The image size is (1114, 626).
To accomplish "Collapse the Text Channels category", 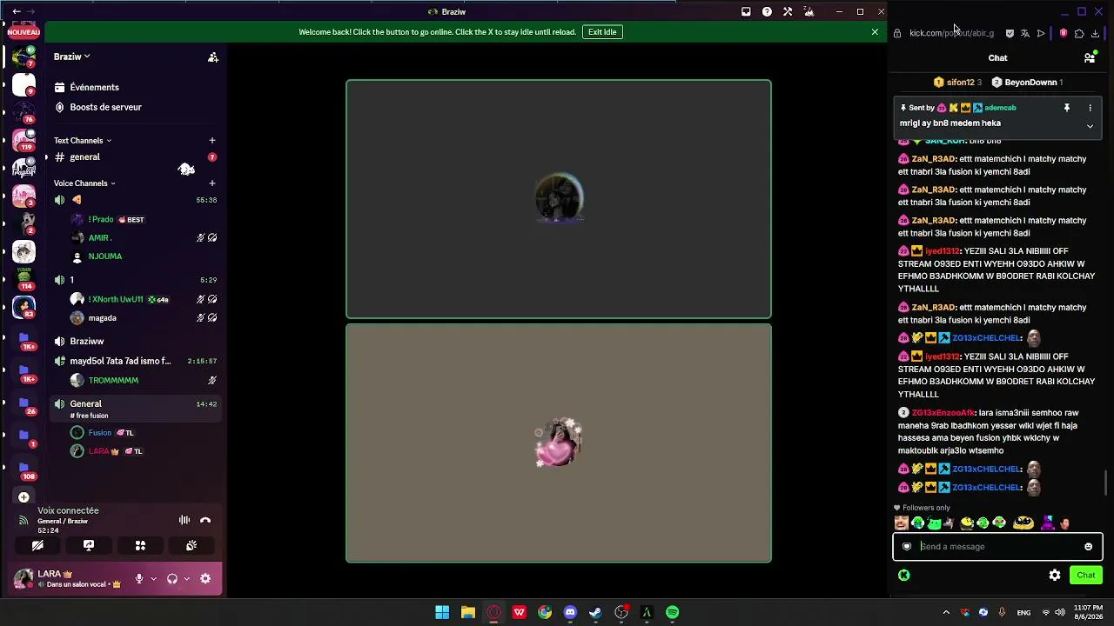I will pos(82,140).
